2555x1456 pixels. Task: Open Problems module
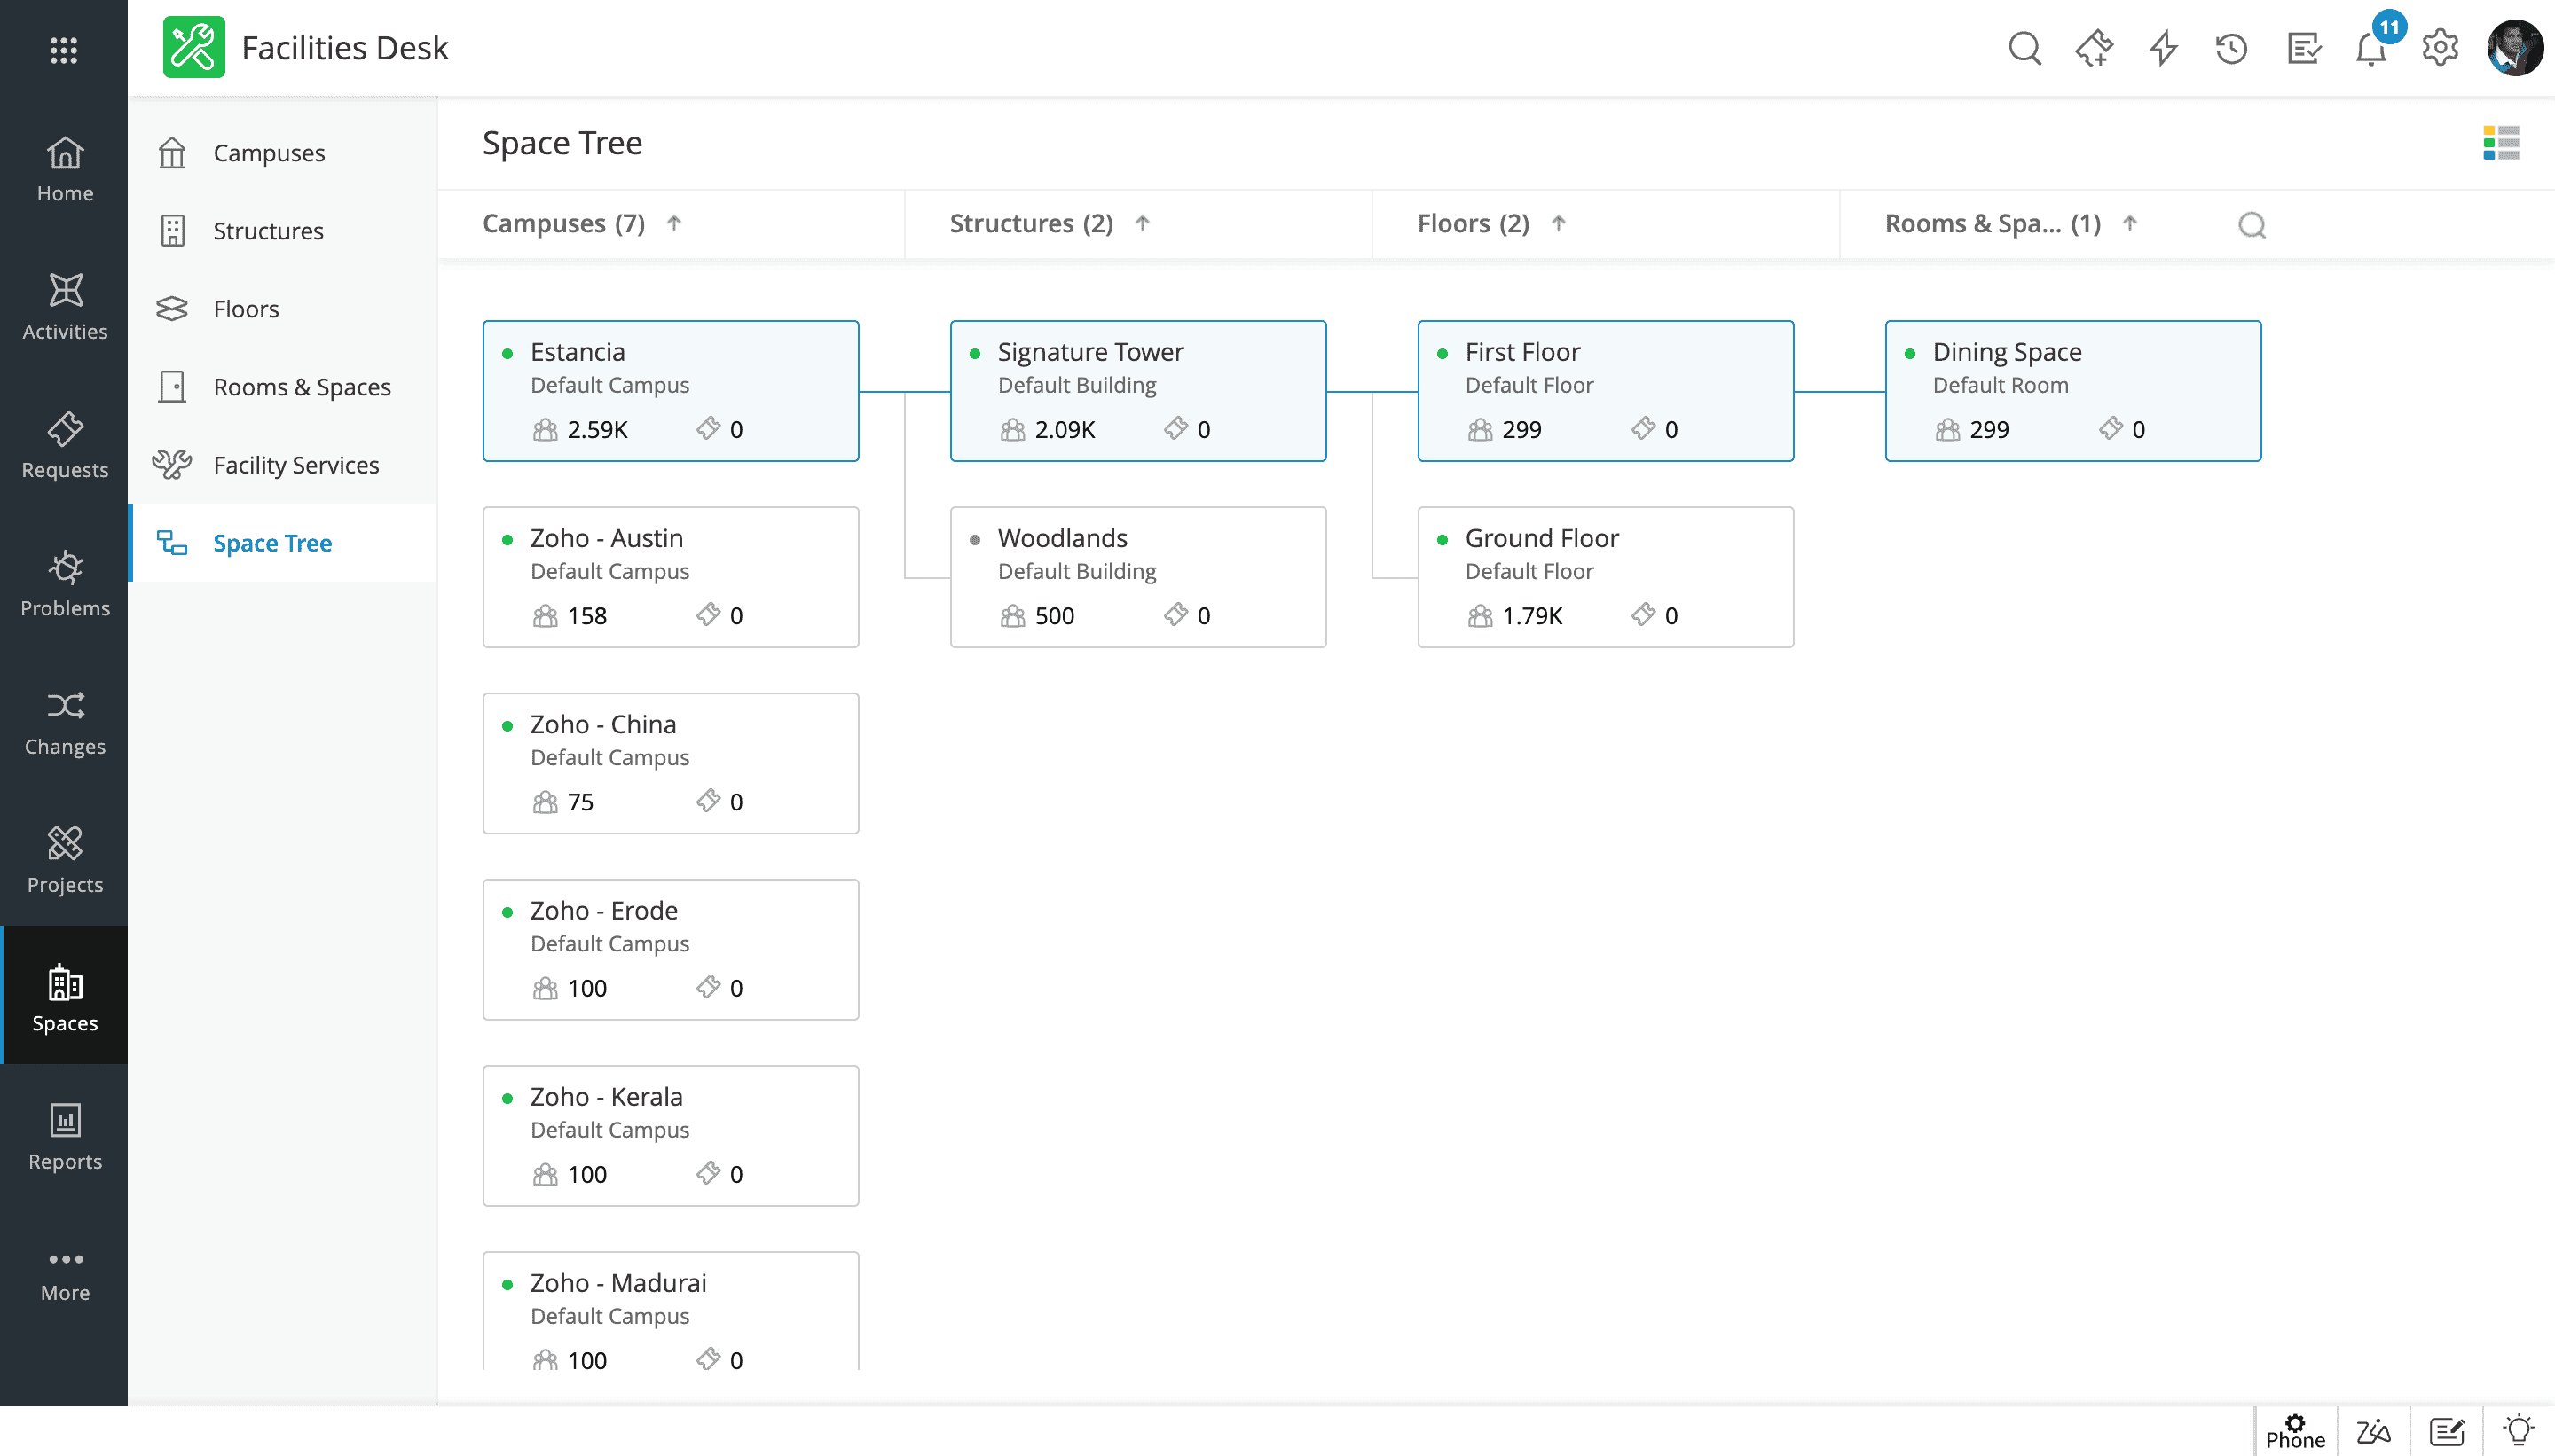(64, 583)
